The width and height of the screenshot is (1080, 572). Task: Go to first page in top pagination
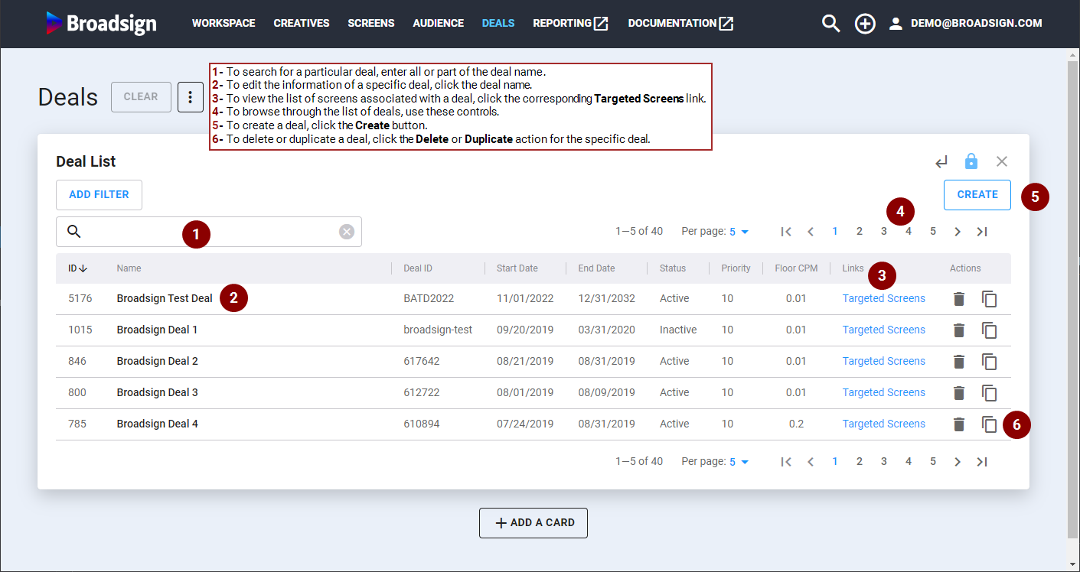coord(786,232)
